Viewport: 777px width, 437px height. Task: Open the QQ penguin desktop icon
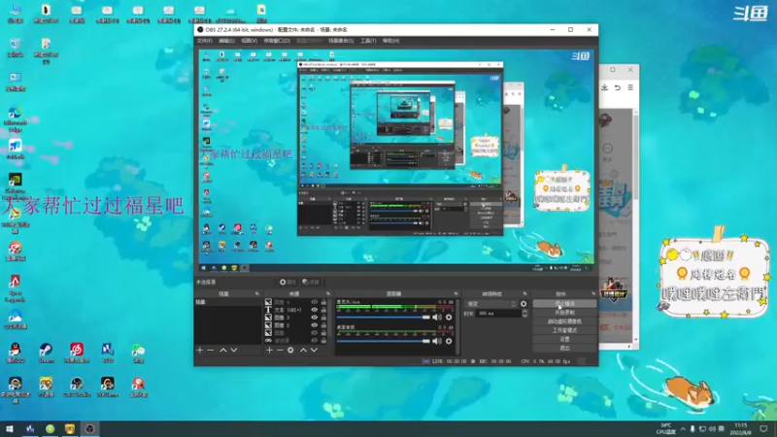15,353
